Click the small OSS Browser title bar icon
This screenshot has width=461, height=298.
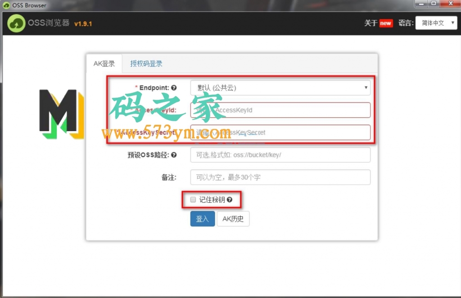pyautogui.click(x=6, y=5)
